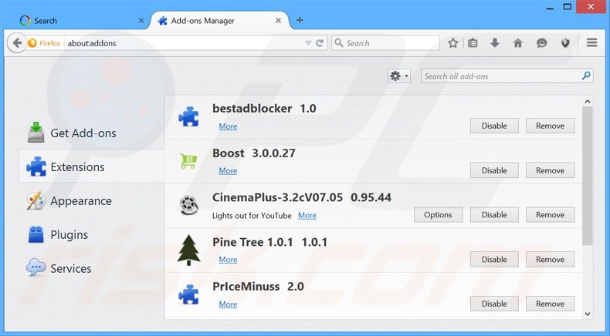Viewport: 610px width, 336px height.
Task: Open More link for PrIceMinuss
Action: [x=228, y=304]
